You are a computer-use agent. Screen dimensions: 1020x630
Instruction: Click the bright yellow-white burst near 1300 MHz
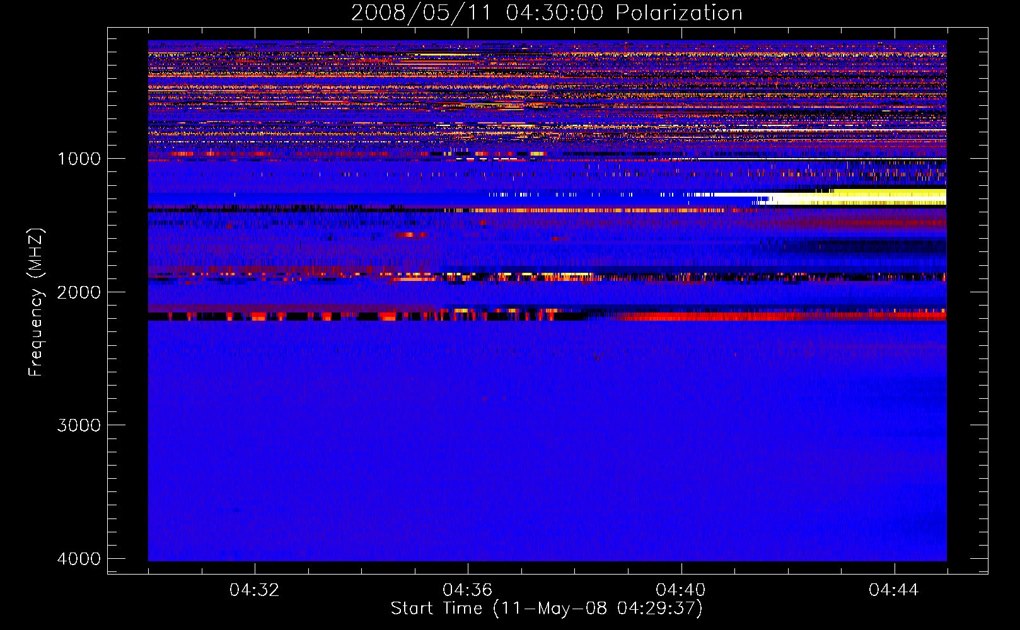[x=857, y=197]
